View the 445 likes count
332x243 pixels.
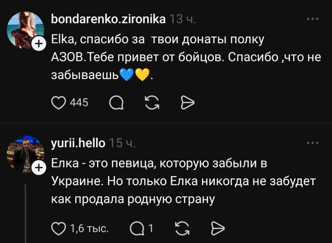point(79,103)
